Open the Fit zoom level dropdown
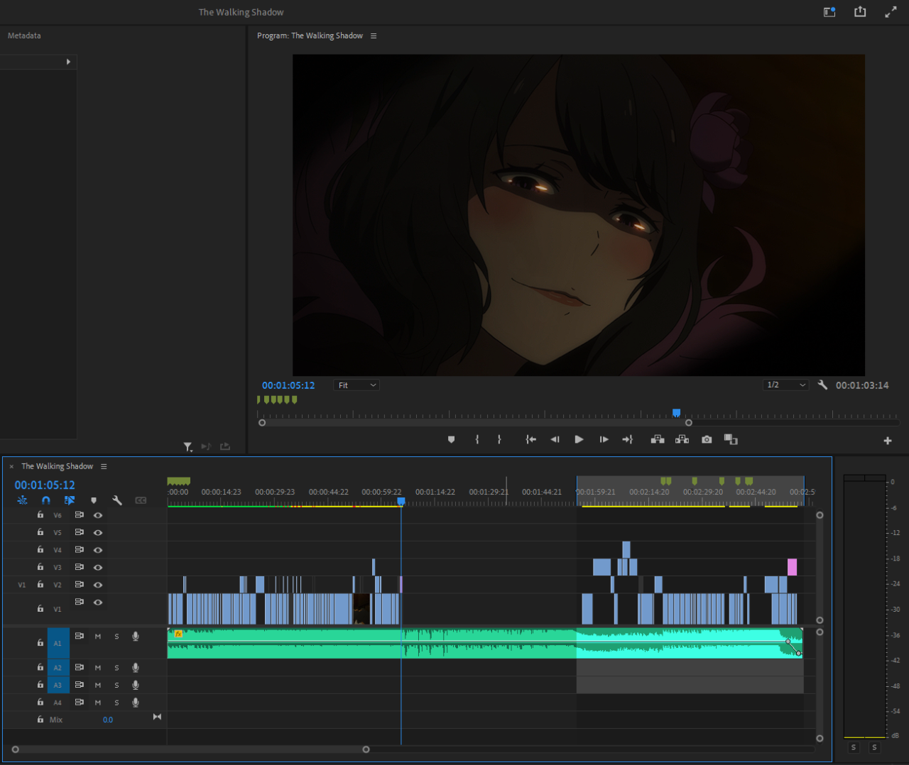 pyautogui.click(x=356, y=385)
